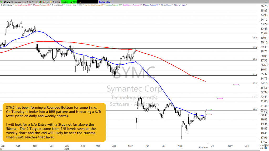
Task: Click the green-red chart style bars icon
Action: point(40,2)
